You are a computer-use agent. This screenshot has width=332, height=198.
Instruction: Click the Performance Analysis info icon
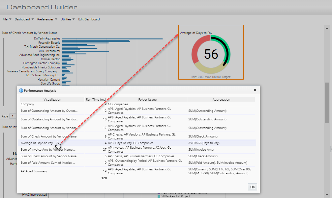click(x=21, y=90)
